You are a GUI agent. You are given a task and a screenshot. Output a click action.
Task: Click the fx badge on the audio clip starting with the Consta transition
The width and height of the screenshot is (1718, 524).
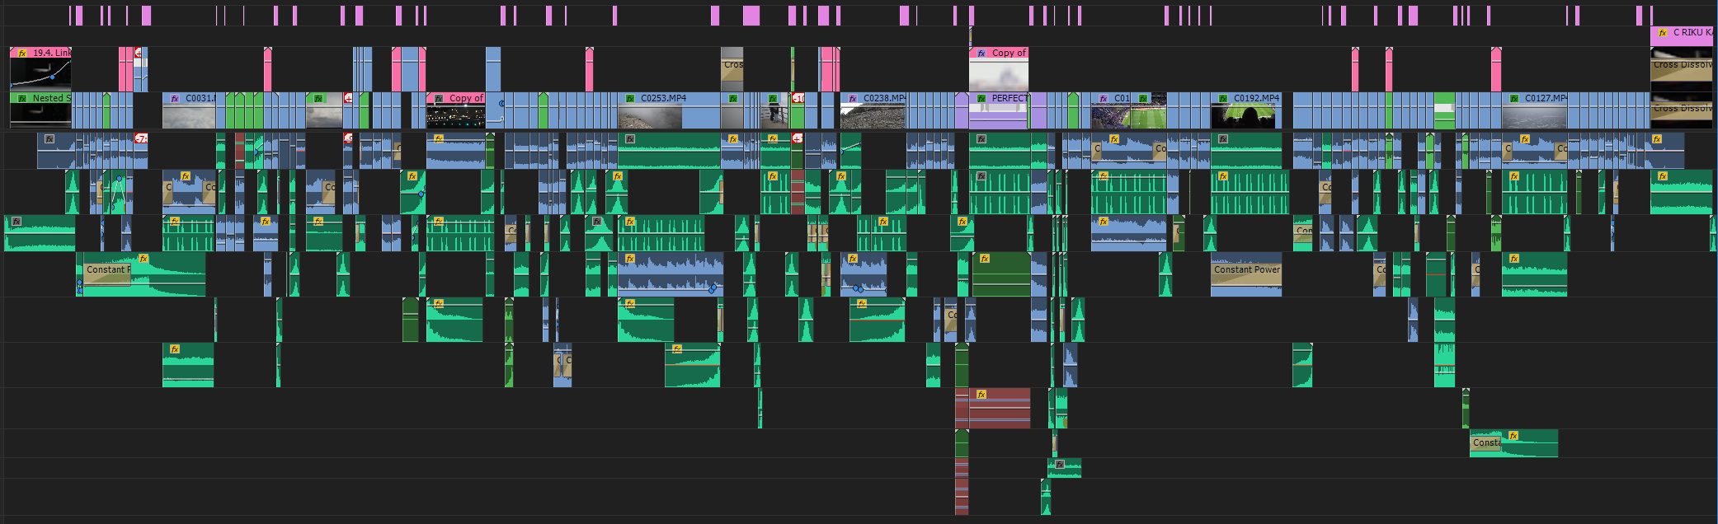[x=1513, y=436]
